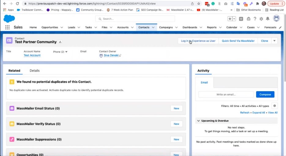Clone the contact record
286x156 pixels.
pos(265,41)
